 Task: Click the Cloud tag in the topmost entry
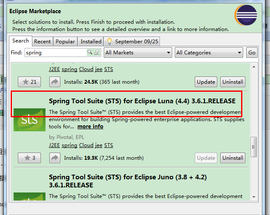tap(86, 69)
